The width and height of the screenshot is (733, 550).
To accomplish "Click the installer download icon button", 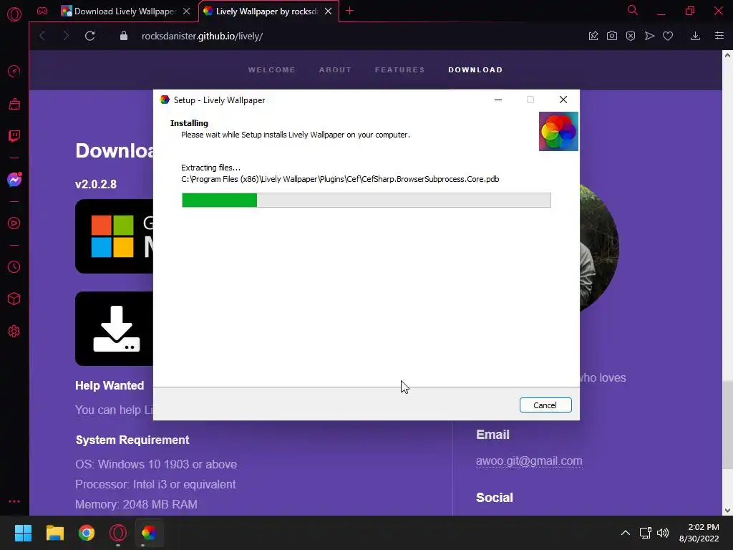I will coord(115,329).
